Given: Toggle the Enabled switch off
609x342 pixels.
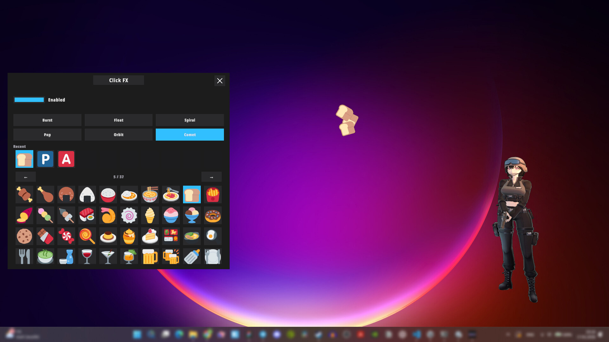Looking at the screenshot, I should coord(29,100).
